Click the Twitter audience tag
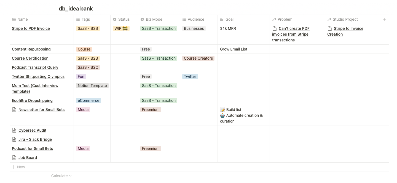 pyautogui.click(x=190, y=76)
